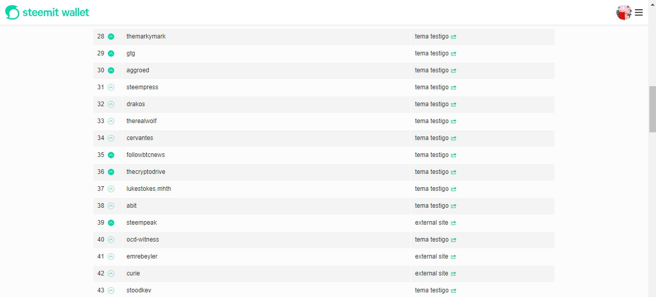Upvote witness cervantes
Screen dimensions: 656x297
pyautogui.click(x=111, y=138)
